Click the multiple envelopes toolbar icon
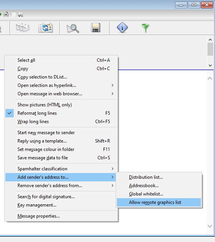This screenshot has width=215, height=242. pyautogui.click(x=23, y=28)
